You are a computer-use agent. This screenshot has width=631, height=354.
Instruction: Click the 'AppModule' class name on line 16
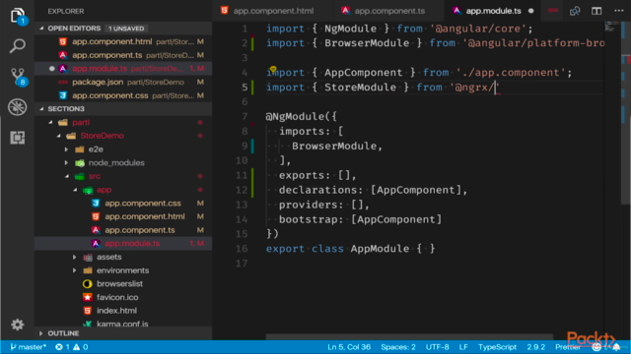[380, 249]
